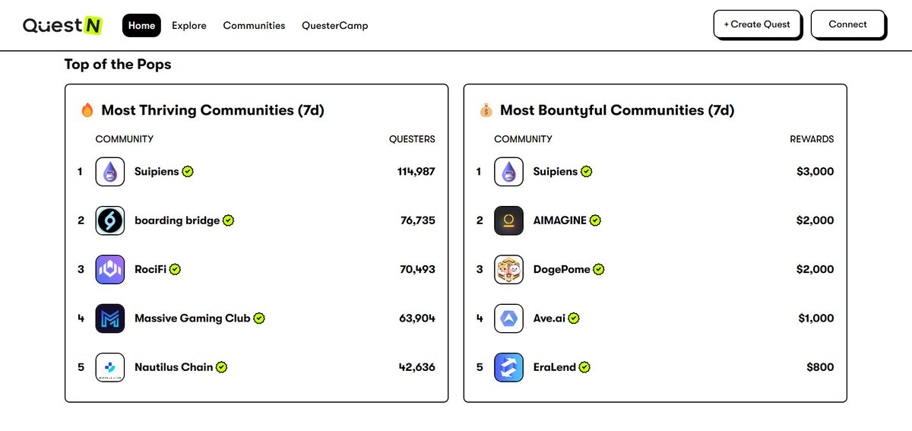
Task: Click the 63,904 questers count
Action: 417,318
